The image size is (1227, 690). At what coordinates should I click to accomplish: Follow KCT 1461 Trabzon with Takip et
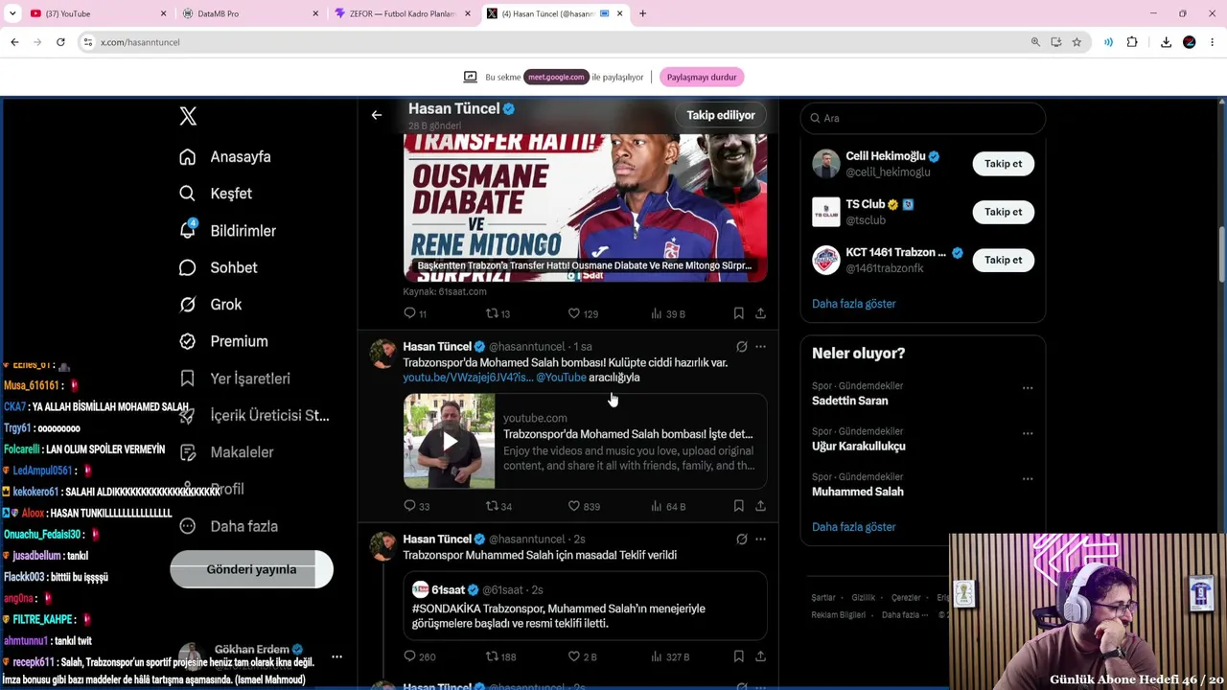tap(1003, 260)
